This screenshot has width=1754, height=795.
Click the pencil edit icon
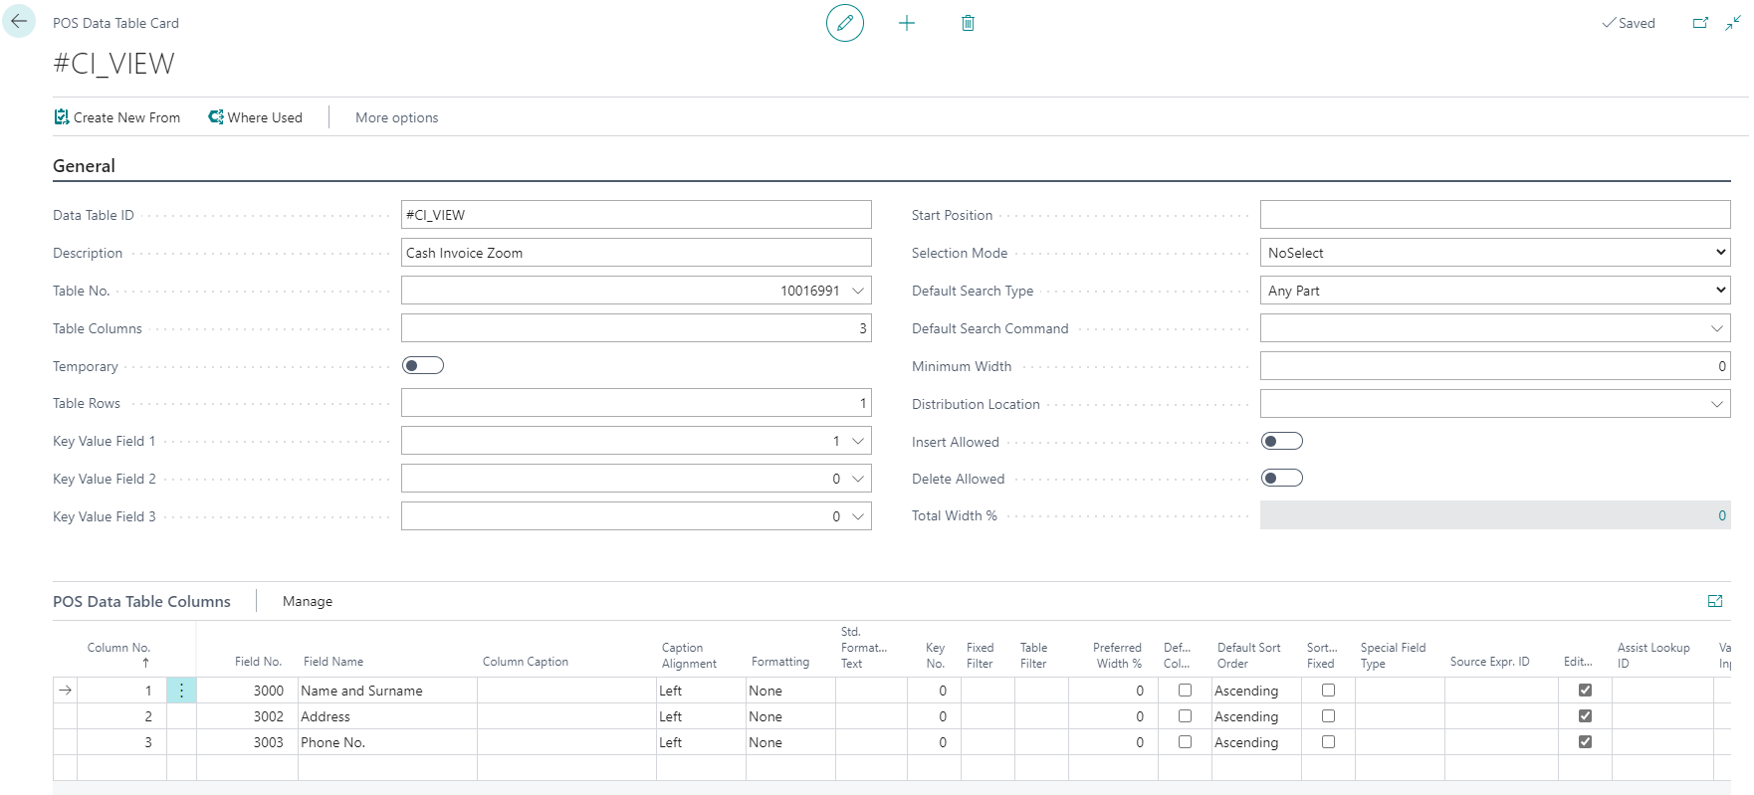tap(844, 23)
